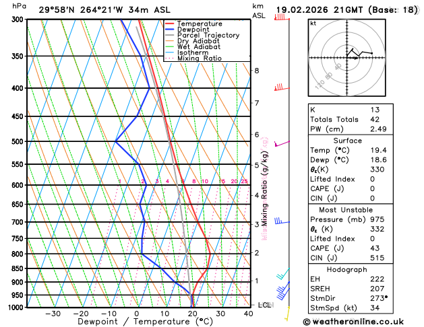Click the 40 temperature axis label
The height and width of the screenshot is (327, 424).
[248, 314]
